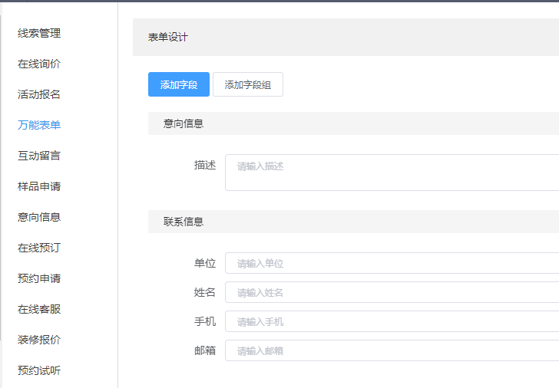The width and height of the screenshot is (559, 388).
Task: Open 互动留言 in the sidebar
Action: tap(39, 156)
